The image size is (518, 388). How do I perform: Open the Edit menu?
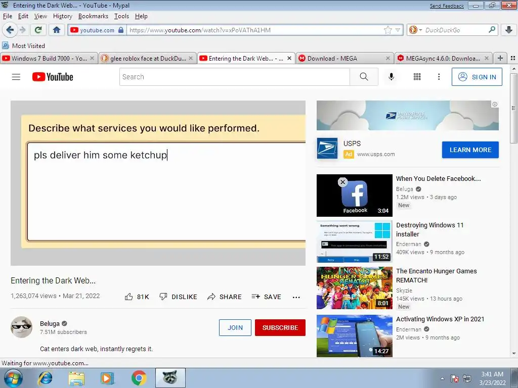[23, 16]
